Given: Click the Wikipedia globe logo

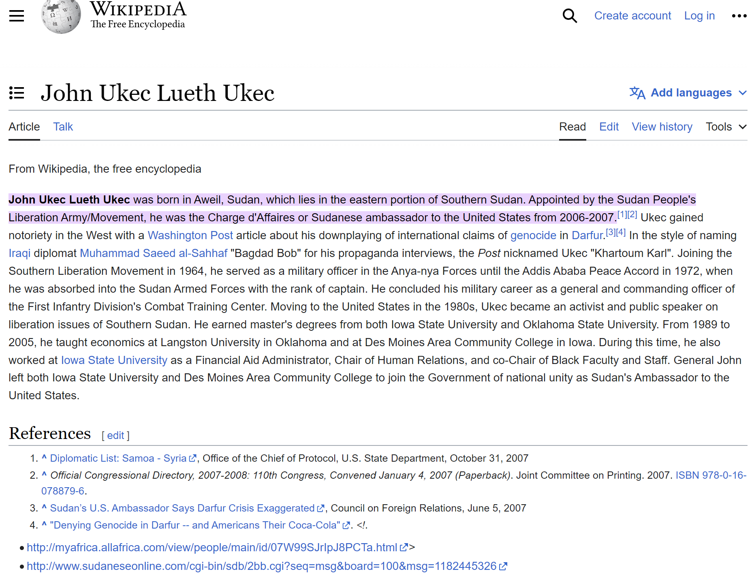Looking at the screenshot, I should click(61, 16).
